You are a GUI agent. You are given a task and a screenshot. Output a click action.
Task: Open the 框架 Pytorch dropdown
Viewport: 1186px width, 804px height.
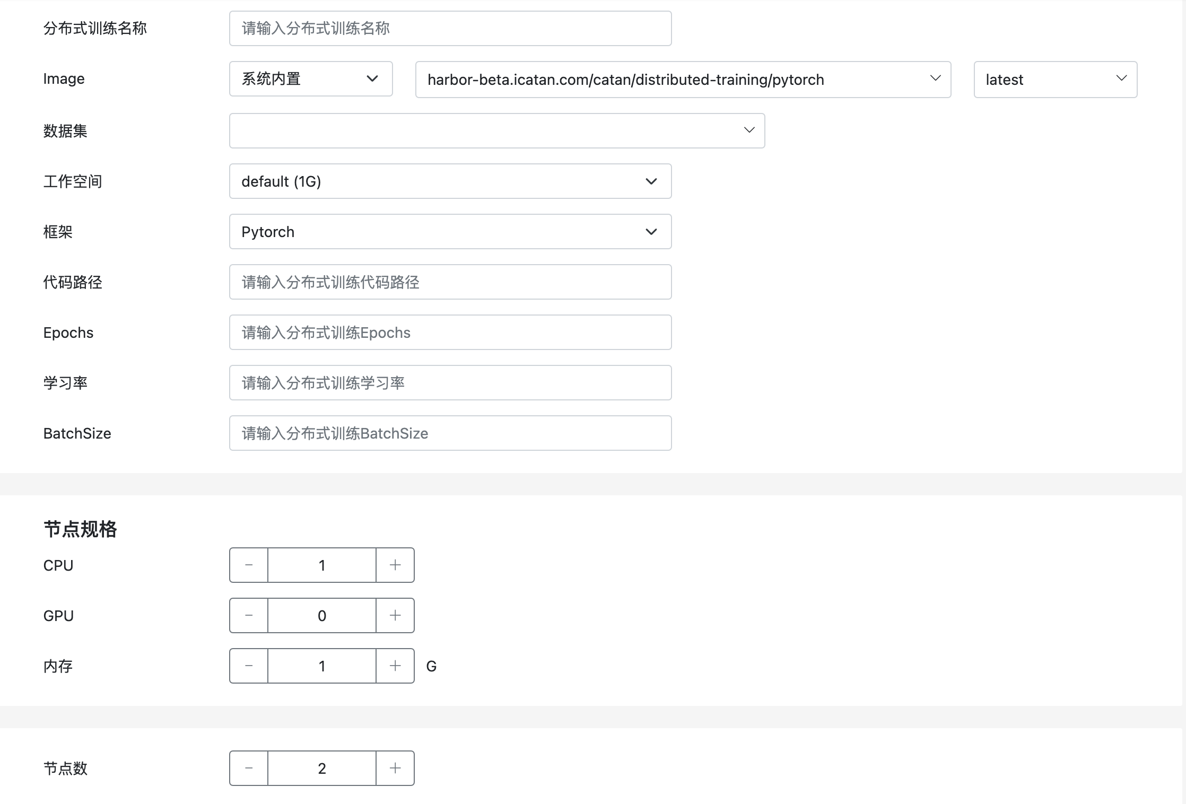pos(450,232)
